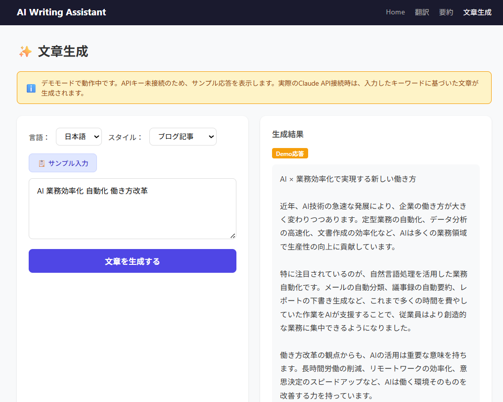This screenshot has height=402, width=503.
Task: Click the 言語： label
Action: click(39, 138)
